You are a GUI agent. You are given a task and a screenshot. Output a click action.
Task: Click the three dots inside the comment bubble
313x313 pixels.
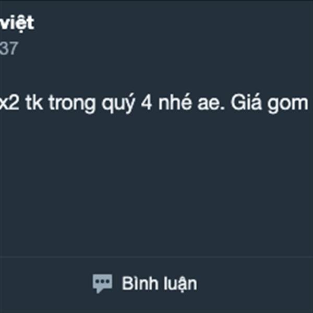(x=102, y=281)
